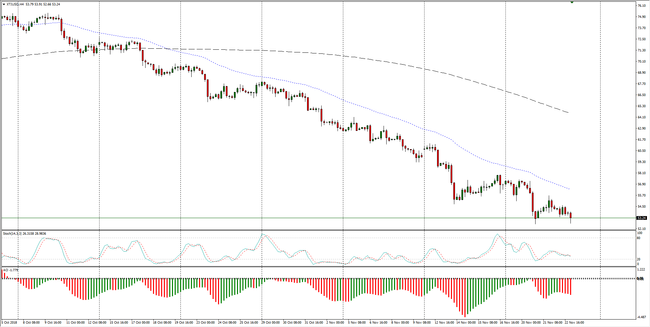The width and height of the screenshot is (650, 327).
Task: Click the Stochastic 20 level scale label
Action: tap(638, 259)
